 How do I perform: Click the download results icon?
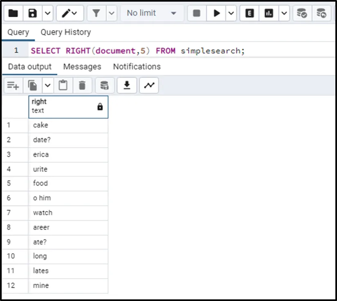click(127, 85)
